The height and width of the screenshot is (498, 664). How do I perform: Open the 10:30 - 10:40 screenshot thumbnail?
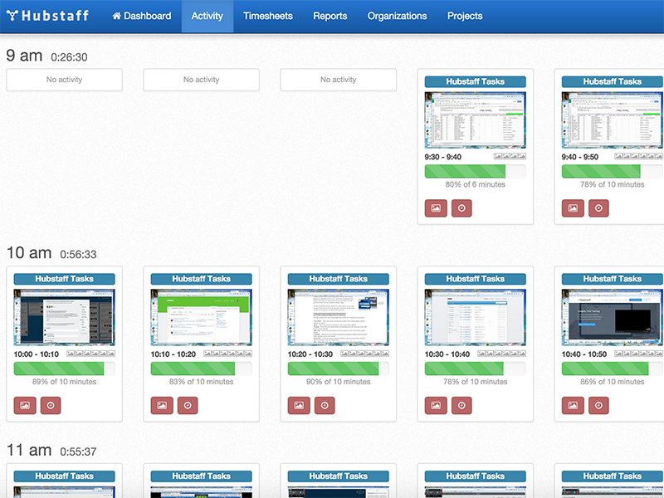click(x=475, y=318)
